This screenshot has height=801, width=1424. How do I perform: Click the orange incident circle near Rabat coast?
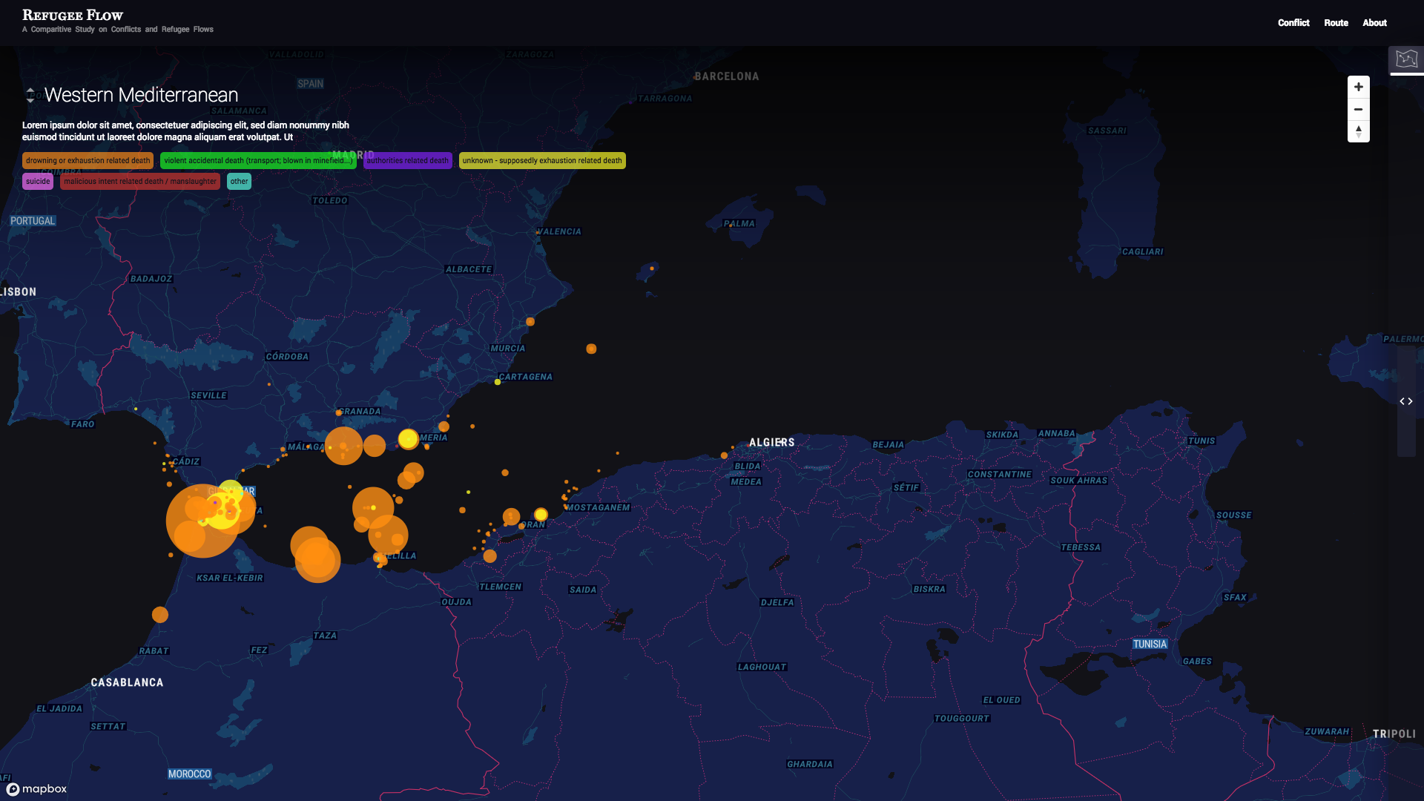click(x=160, y=615)
